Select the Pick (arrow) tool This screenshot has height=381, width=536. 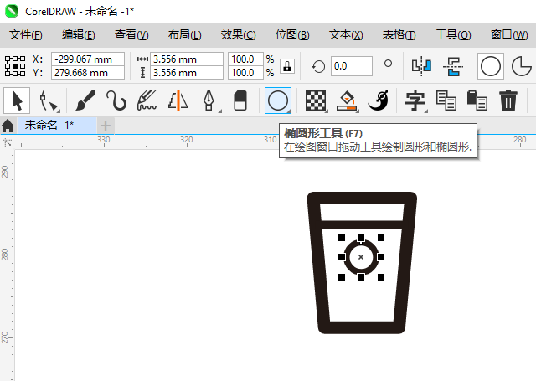pos(17,100)
